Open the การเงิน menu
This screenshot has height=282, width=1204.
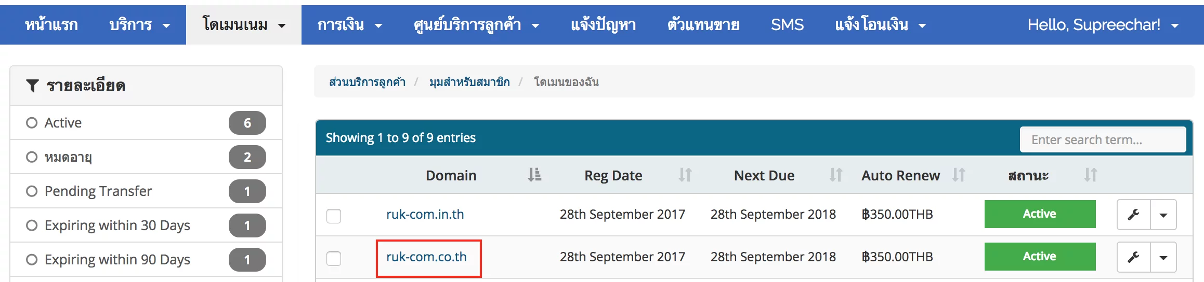pos(349,25)
